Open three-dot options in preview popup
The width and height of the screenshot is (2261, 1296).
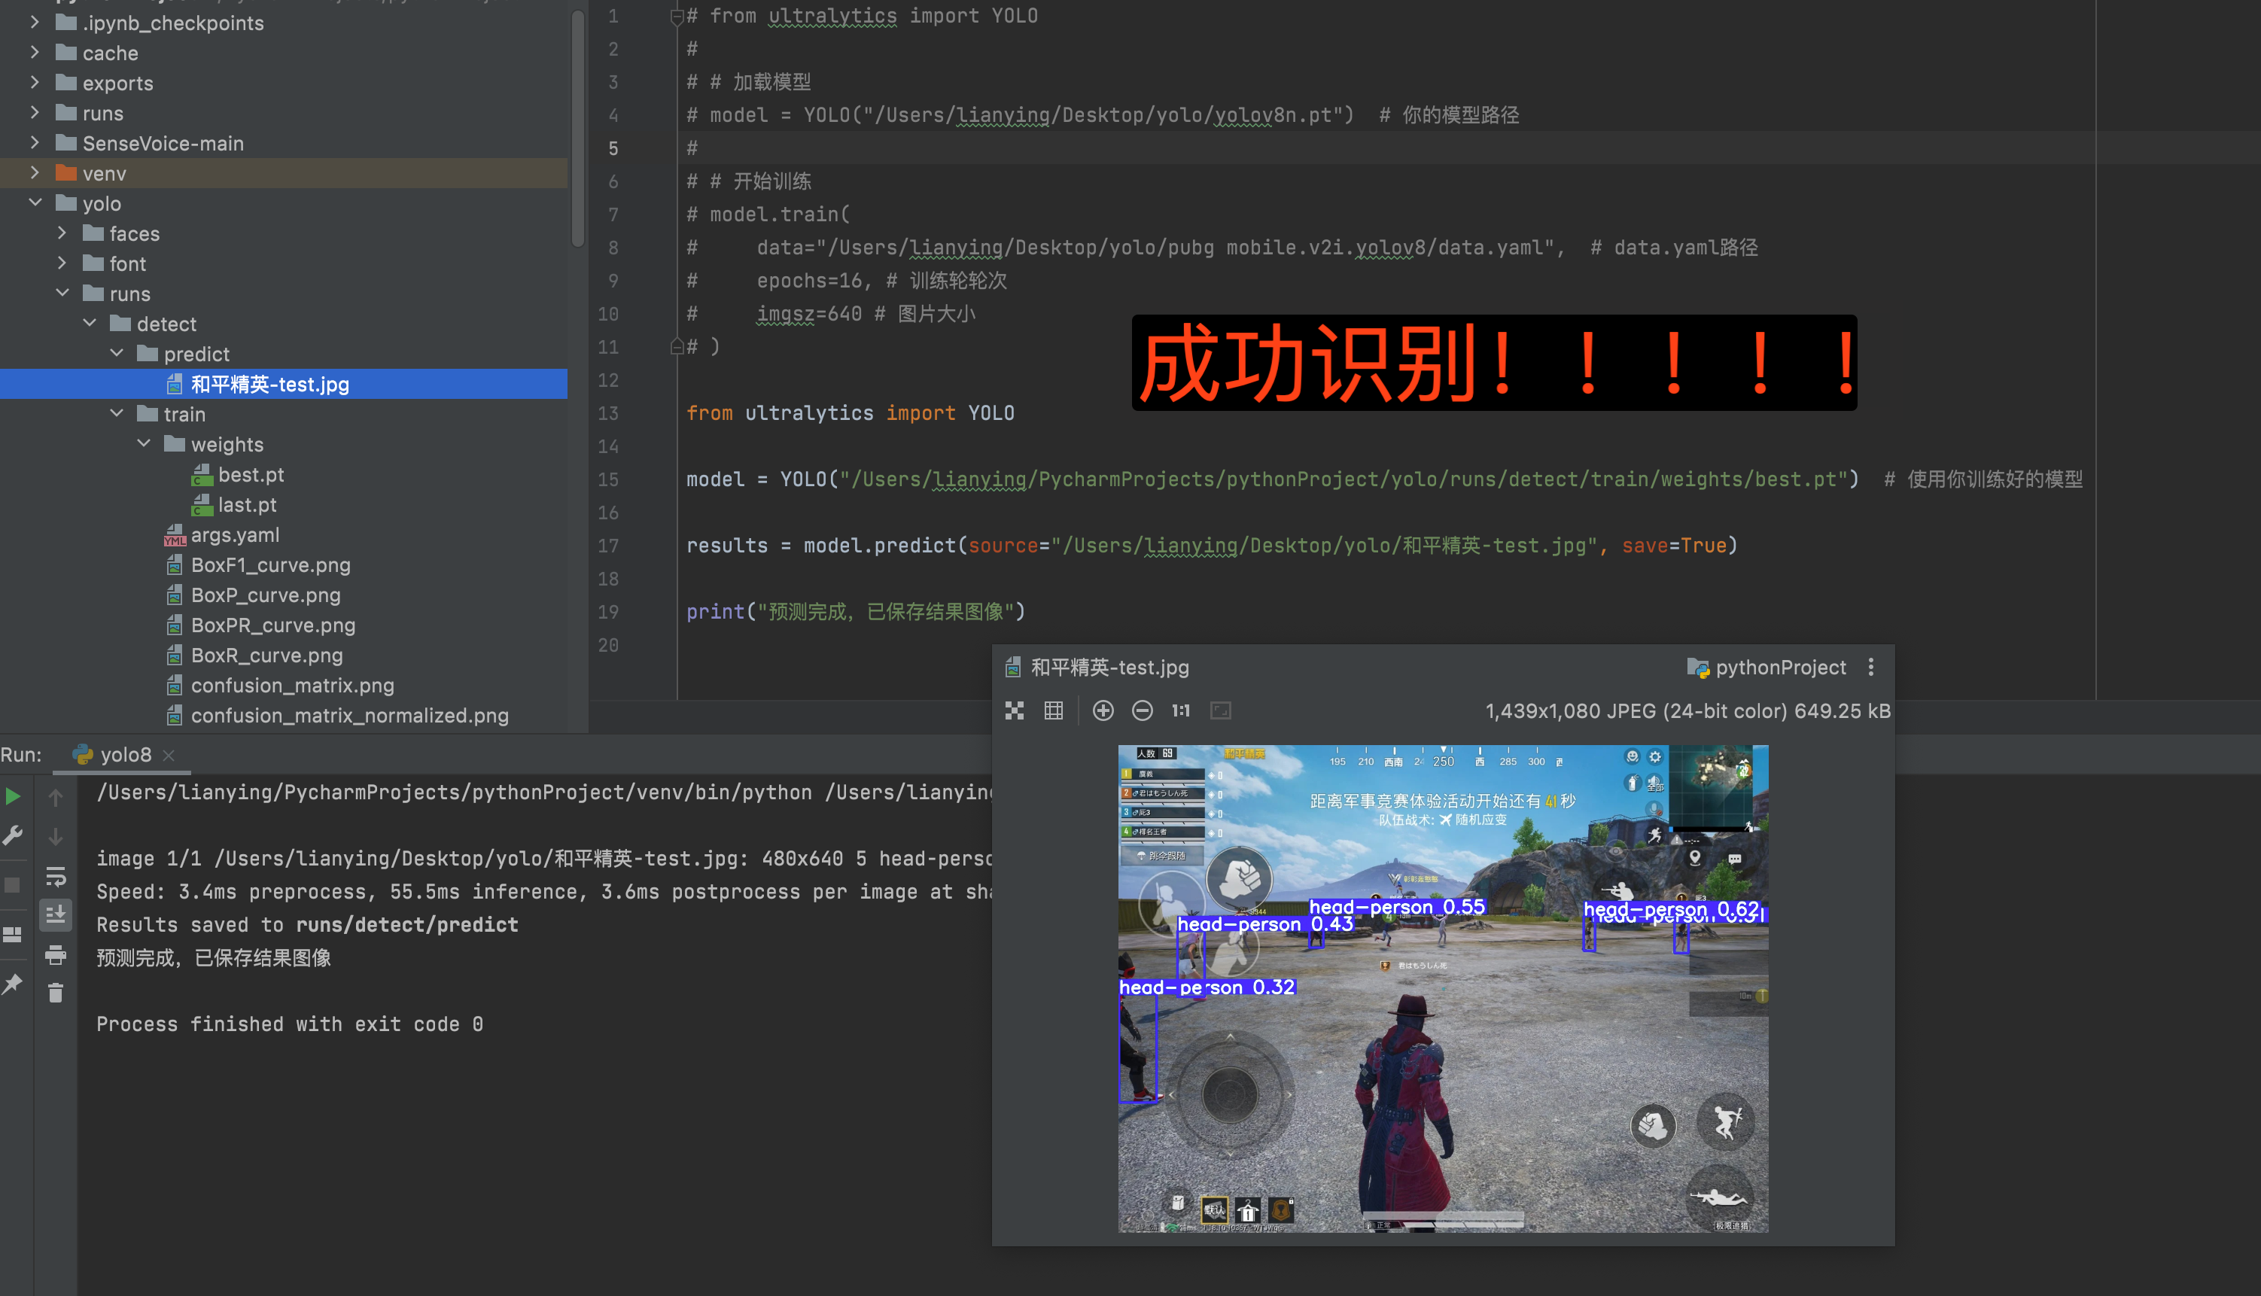(x=1870, y=668)
